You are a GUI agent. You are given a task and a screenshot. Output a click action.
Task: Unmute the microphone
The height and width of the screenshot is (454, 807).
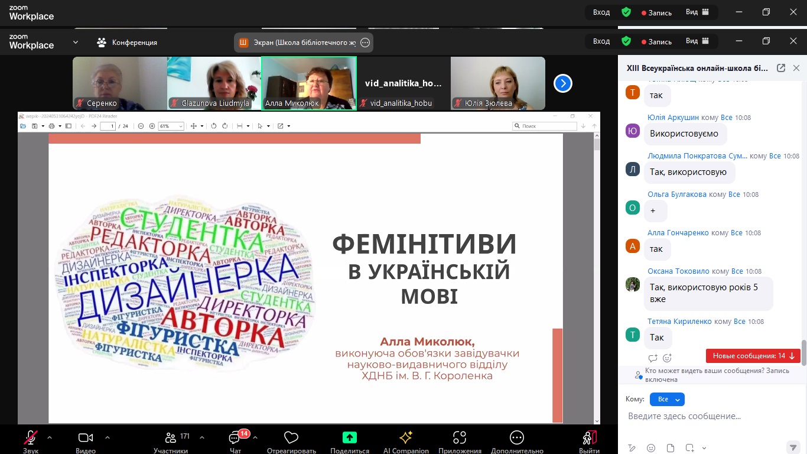point(31,437)
